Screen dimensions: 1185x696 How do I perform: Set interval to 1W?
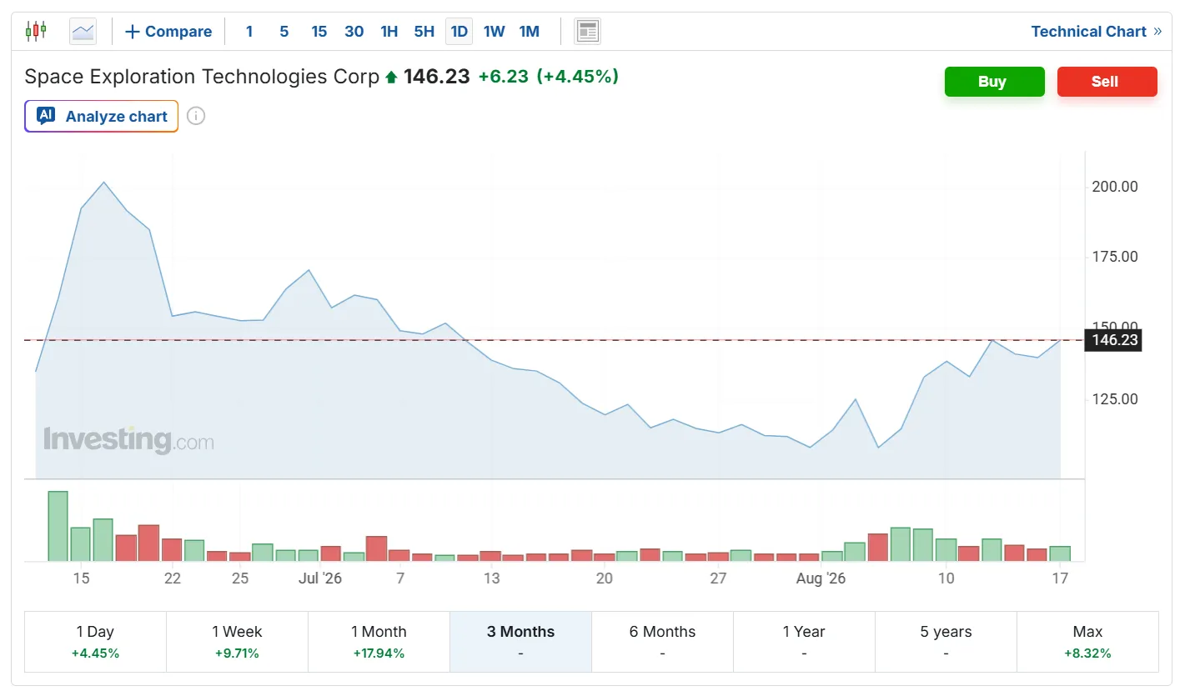[x=494, y=32]
